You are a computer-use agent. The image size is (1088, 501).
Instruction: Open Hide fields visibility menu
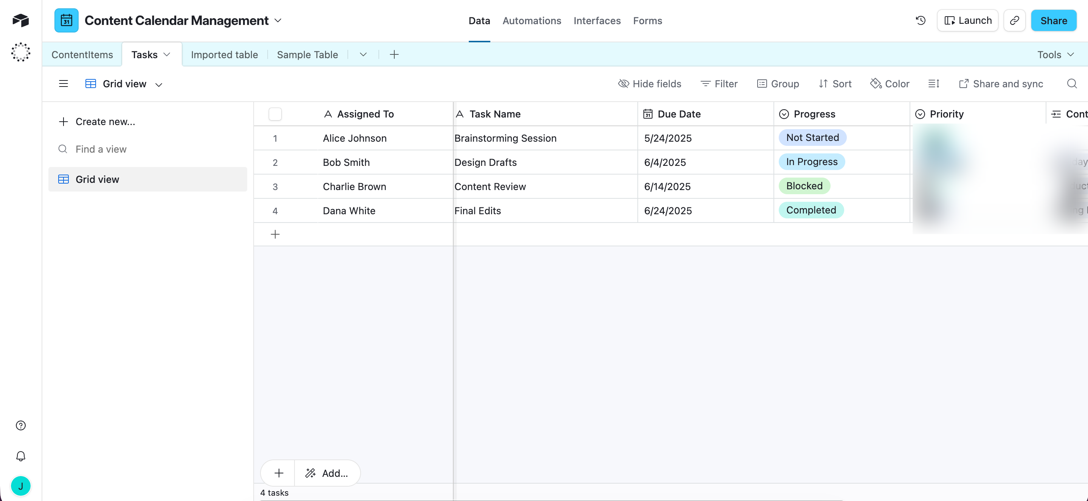tap(649, 83)
